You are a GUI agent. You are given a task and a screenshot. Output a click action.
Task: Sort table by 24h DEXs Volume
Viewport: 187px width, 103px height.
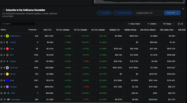(149, 30)
